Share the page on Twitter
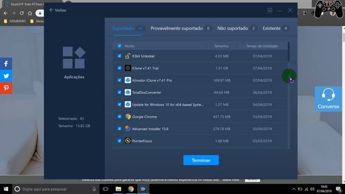Viewport: 345px width, 194px height. (6, 76)
